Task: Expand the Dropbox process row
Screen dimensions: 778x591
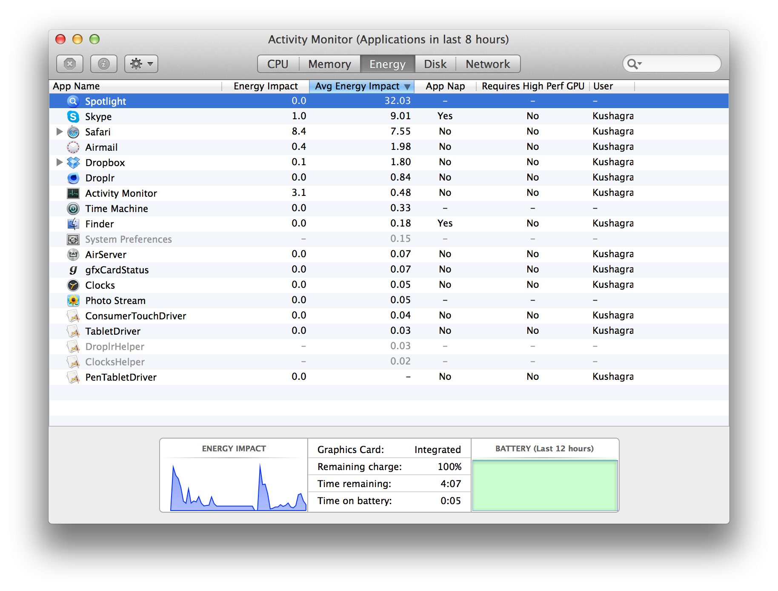Action: pos(60,162)
